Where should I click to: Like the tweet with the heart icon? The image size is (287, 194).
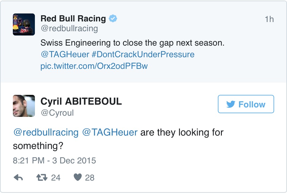coord(78,177)
